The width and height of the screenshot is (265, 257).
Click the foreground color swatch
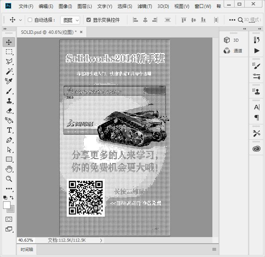tap(7, 205)
